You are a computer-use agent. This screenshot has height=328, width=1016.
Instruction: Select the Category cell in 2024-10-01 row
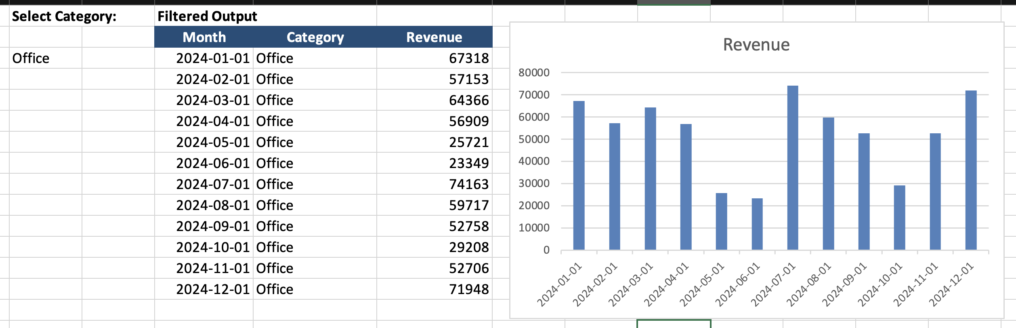pyautogui.click(x=275, y=247)
